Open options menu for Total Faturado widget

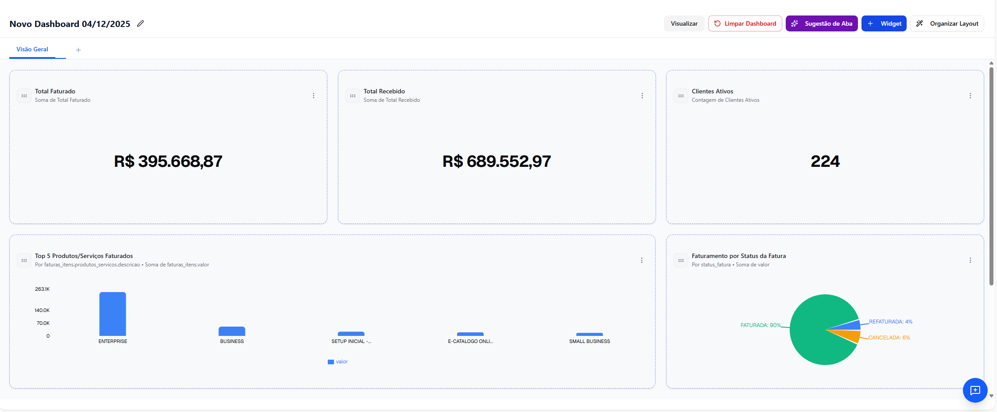coord(314,96)
